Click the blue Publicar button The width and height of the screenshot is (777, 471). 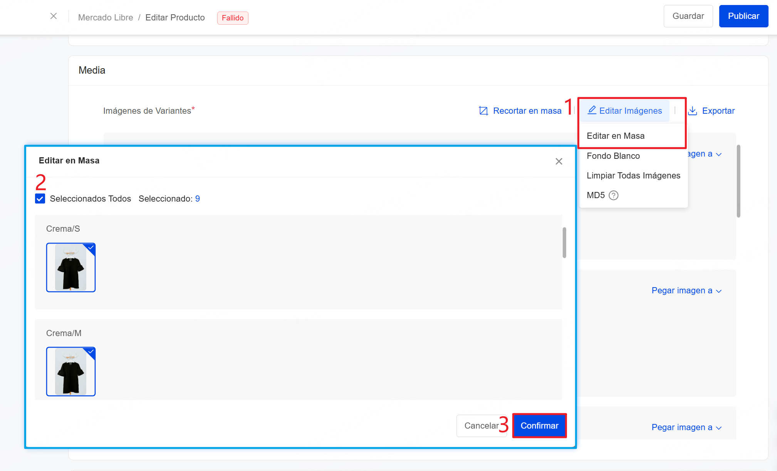click(x=743, y=16)
